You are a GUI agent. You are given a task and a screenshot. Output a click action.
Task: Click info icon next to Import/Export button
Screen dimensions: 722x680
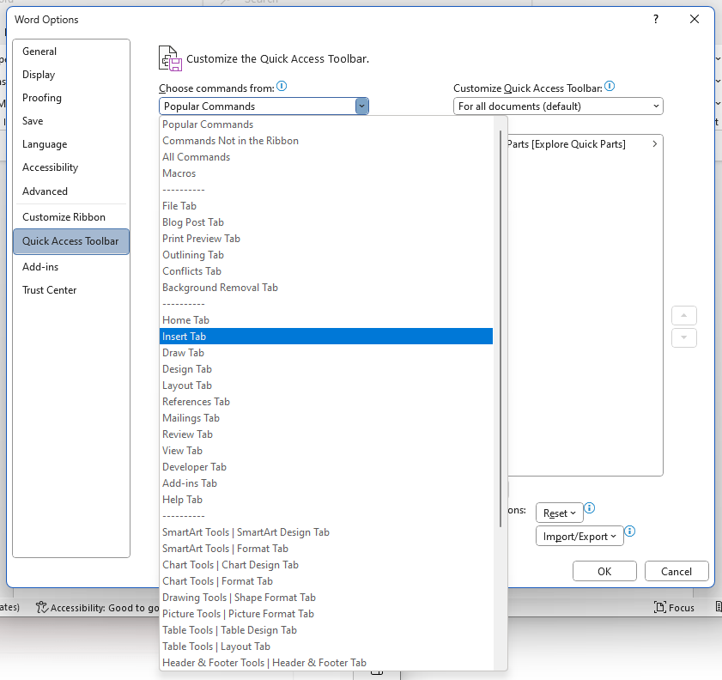(629, 531)
